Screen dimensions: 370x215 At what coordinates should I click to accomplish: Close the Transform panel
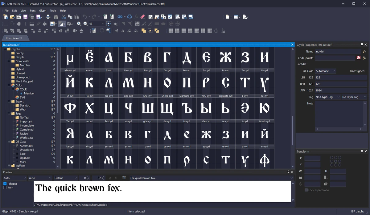[x=366, y=151]
